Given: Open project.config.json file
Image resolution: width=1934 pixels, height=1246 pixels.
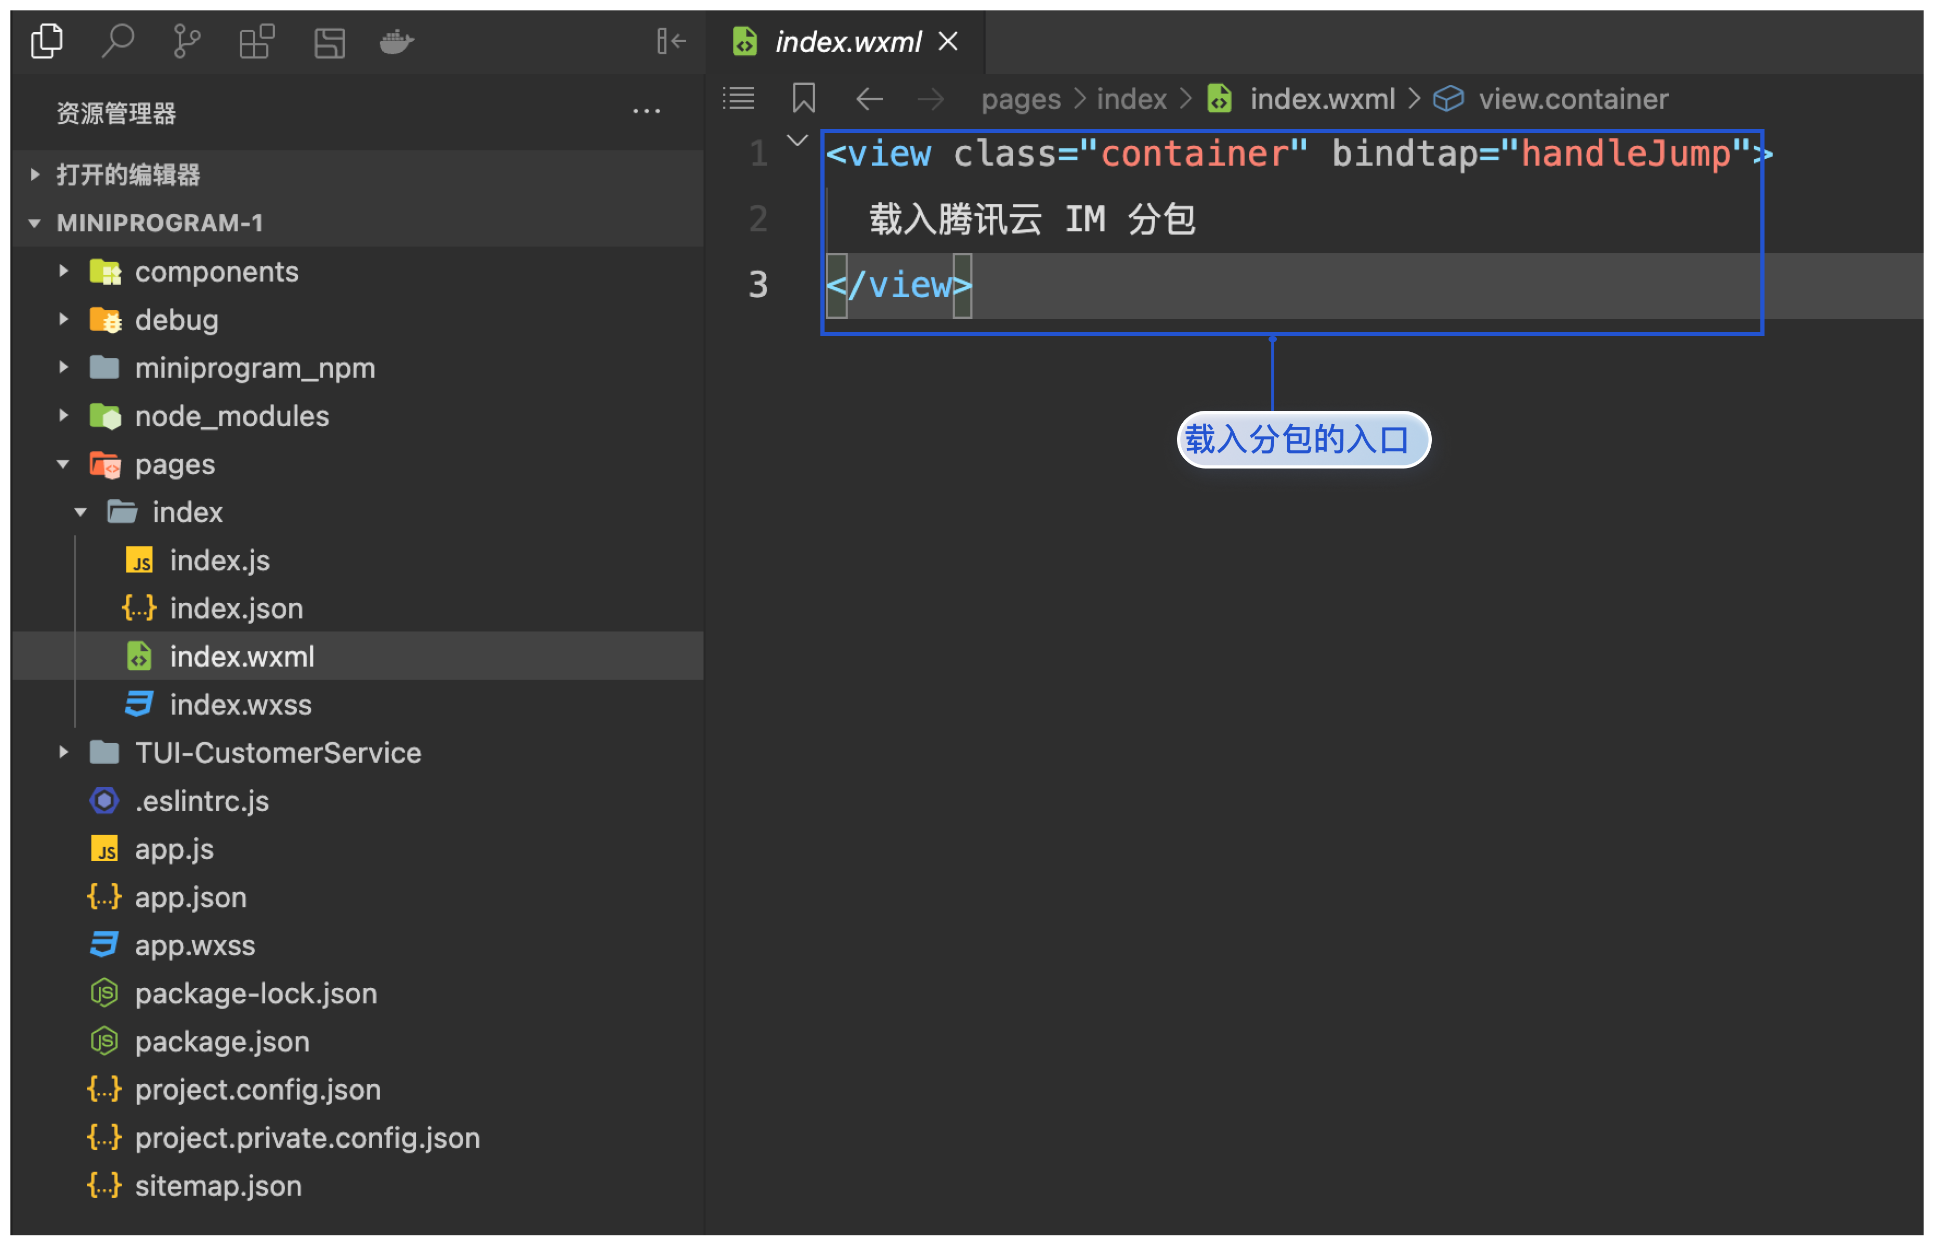Looking at the screenshot, I should (358, 1090).
